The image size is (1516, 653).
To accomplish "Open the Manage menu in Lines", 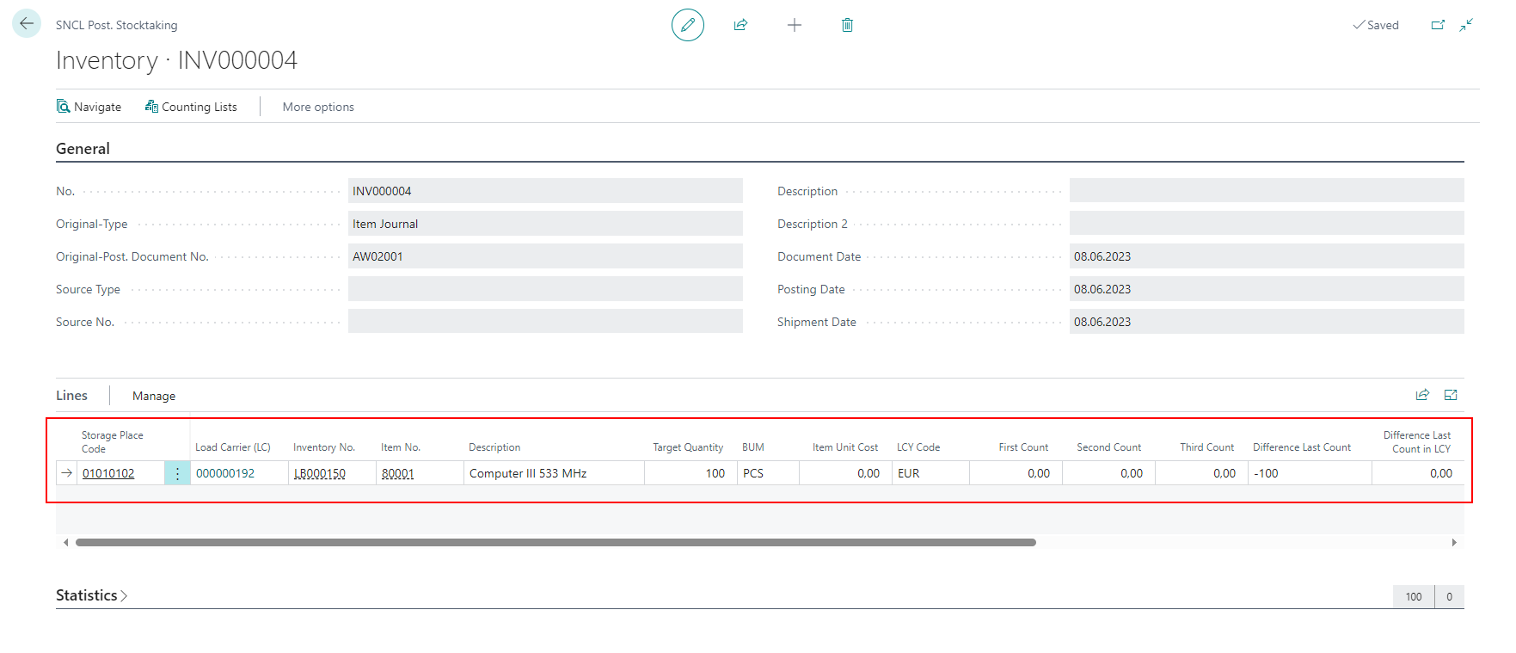I will click(154, 396).
